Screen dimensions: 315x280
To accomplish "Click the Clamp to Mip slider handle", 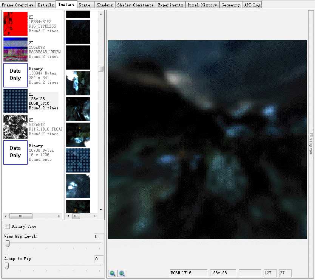I will 7,266.
